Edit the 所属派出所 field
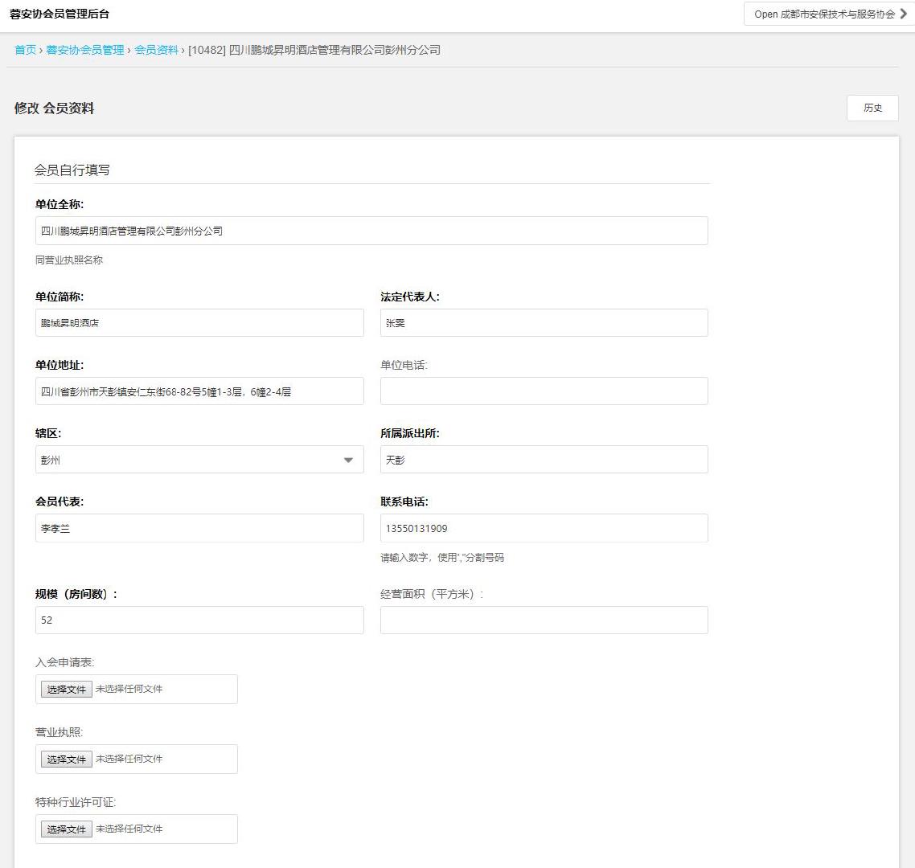The image size is (915, 868). tap(544, 460)
